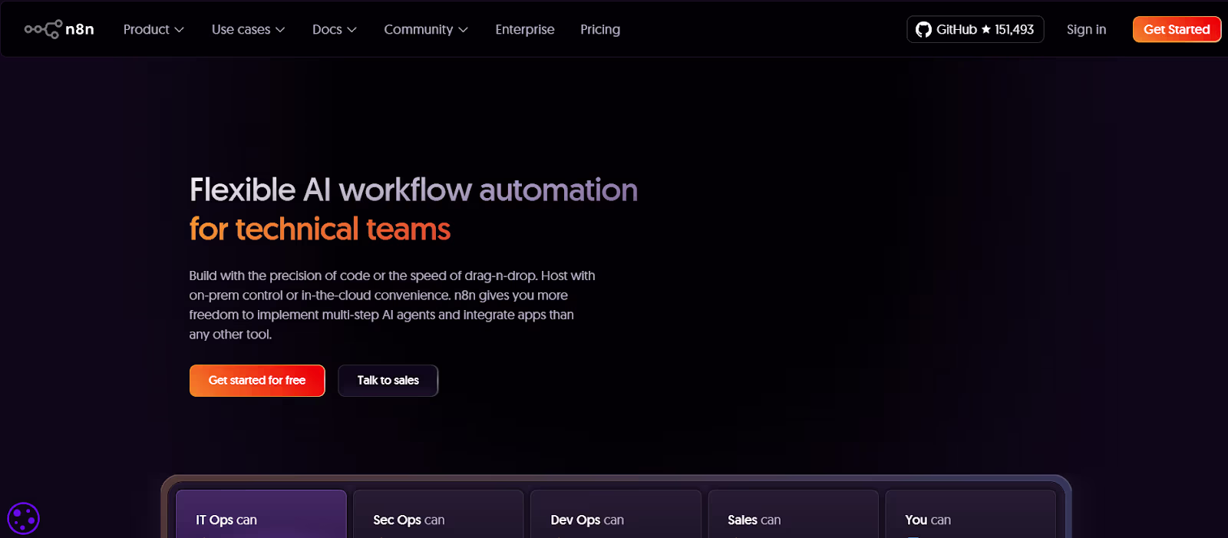Select the Dev Ops can tab
The width and height of the screenshot is (1228, 538).
click(x=616, y=514)
